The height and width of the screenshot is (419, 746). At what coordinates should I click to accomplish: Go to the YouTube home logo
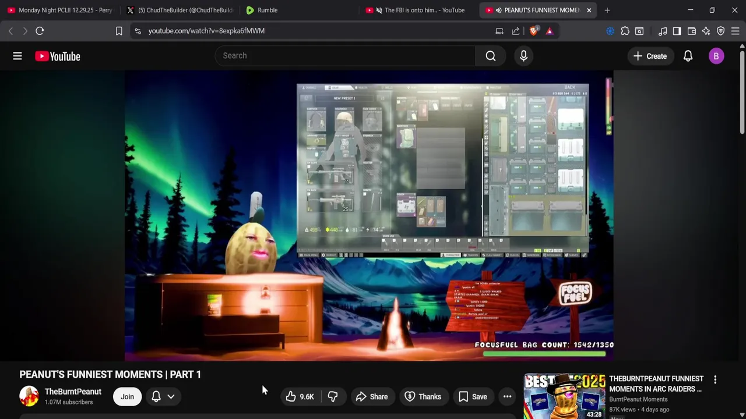coord(57,56)
